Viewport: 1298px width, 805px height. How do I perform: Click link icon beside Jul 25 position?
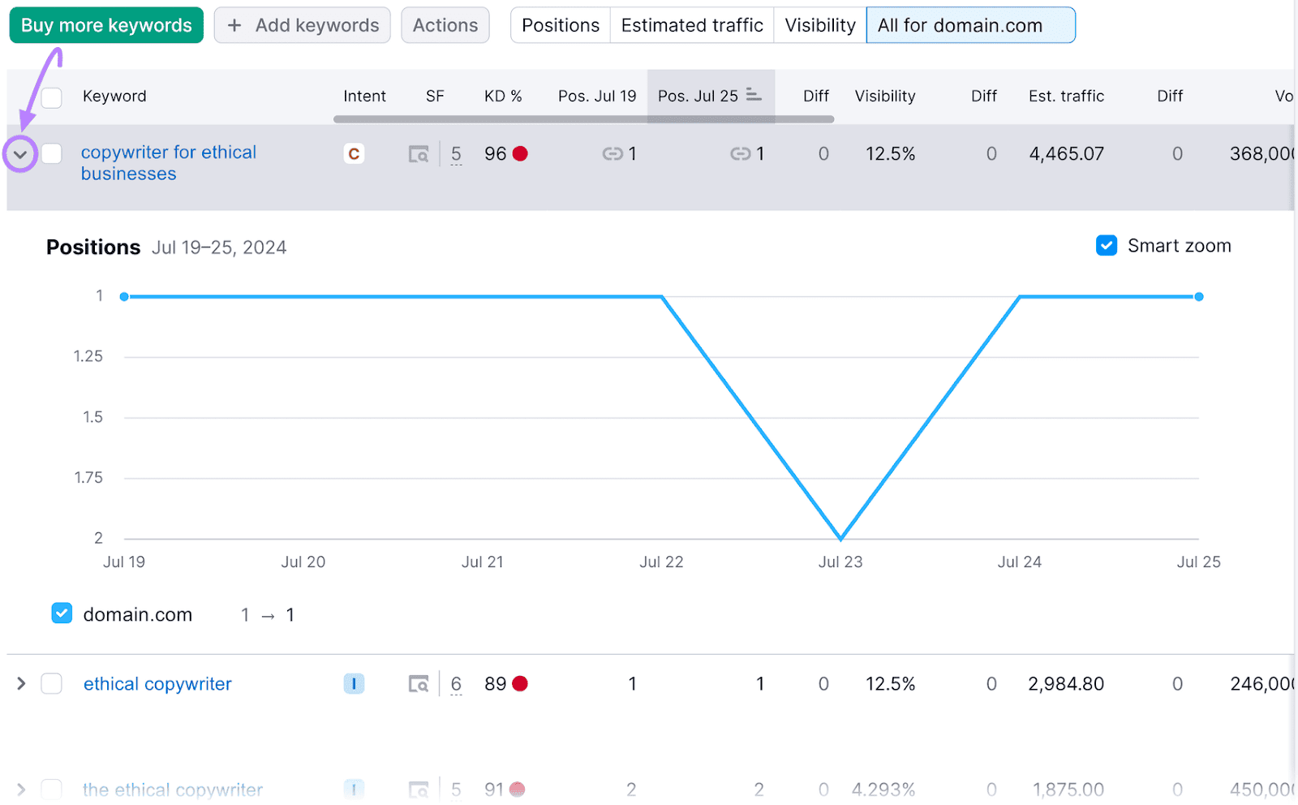click(740, 154)
